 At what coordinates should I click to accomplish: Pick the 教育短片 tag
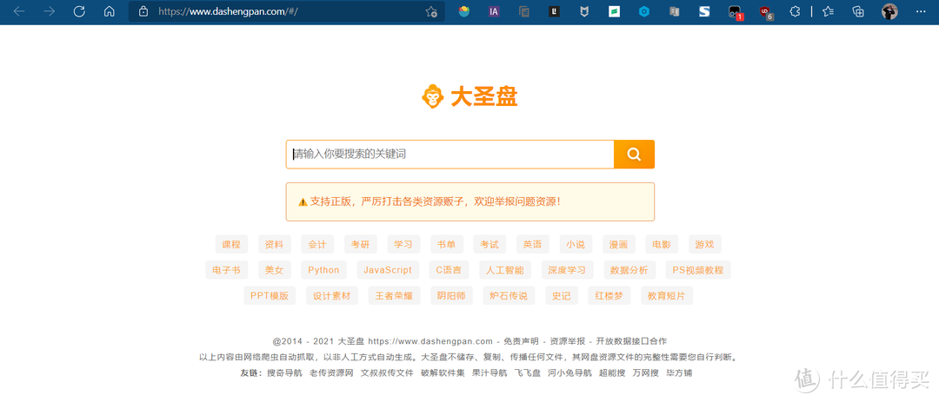(667, 295)
